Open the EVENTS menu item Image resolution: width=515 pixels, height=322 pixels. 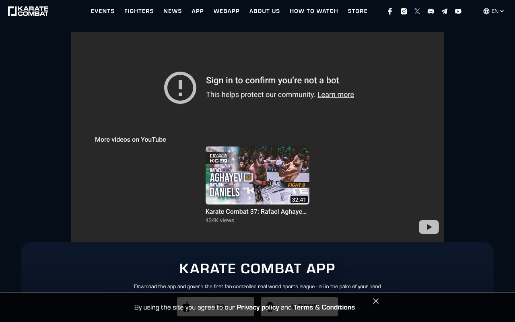pos(103,11)
